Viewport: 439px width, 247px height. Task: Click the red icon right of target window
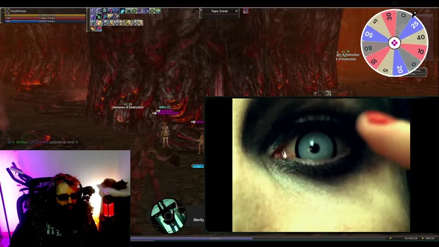click(246, 11)
